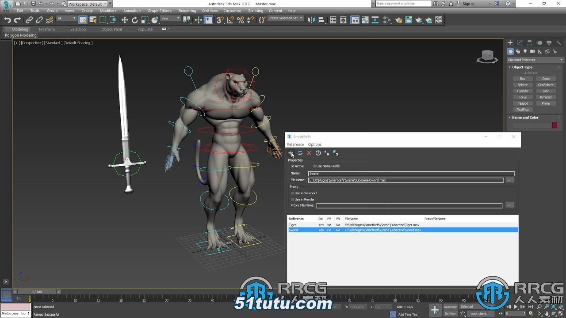
Task: Activate the Select and Scale tool
Action: point(145,20)
